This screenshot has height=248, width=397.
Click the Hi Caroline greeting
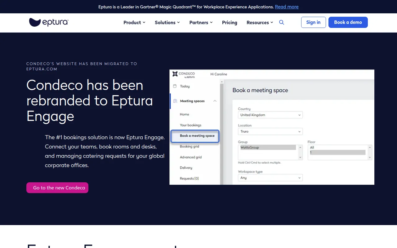pos(219,74)
